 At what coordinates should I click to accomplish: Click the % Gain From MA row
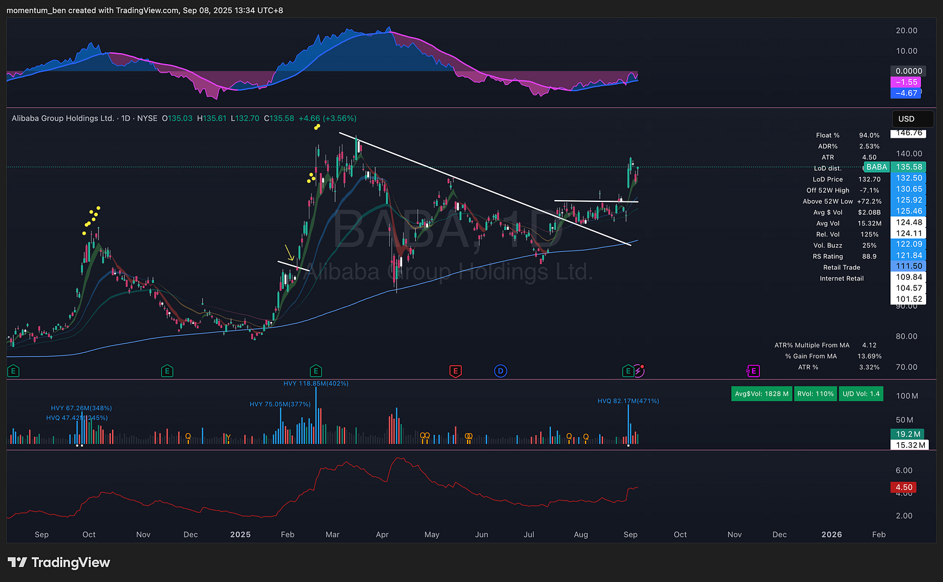pyautogui.click(x=833, y=356)
